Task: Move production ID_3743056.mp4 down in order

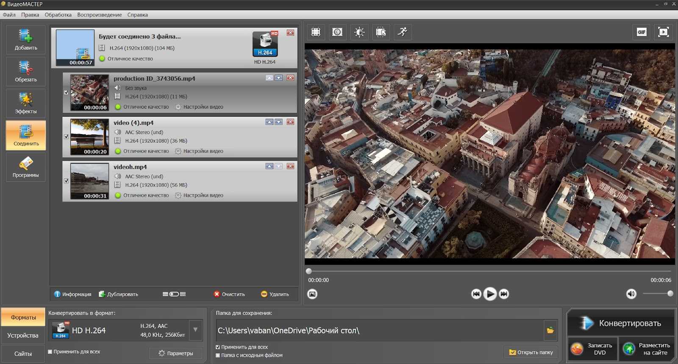Action: click(278, 78)
